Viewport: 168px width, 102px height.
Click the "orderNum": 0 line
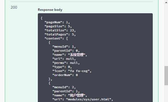coord(65,75)
